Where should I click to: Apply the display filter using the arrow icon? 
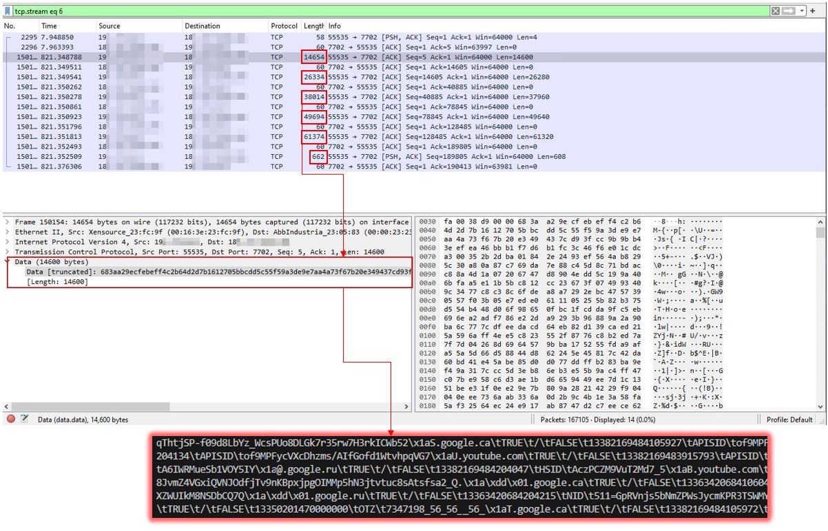coord(787,11)
